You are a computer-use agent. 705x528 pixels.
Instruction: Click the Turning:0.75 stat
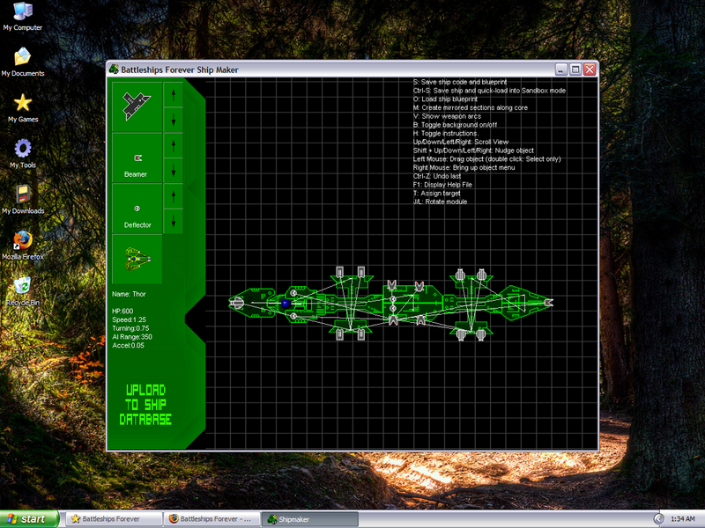point(130,328)
